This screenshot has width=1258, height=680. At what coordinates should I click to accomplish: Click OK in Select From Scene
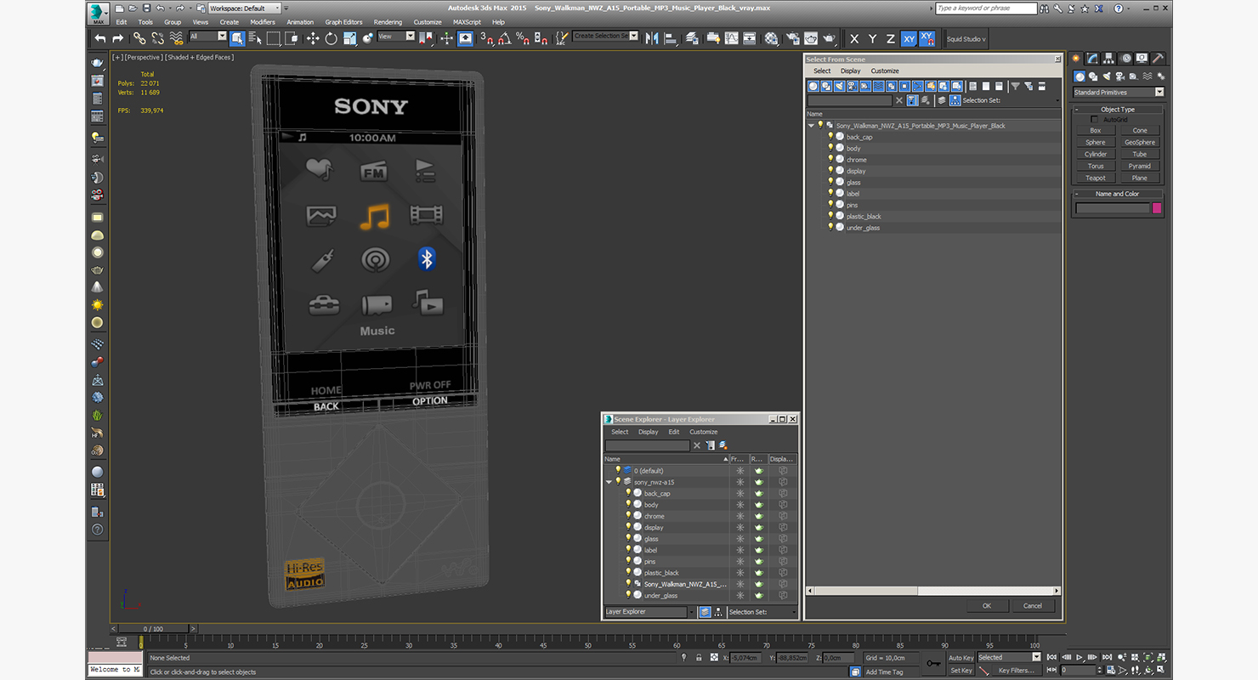point(987,606)
